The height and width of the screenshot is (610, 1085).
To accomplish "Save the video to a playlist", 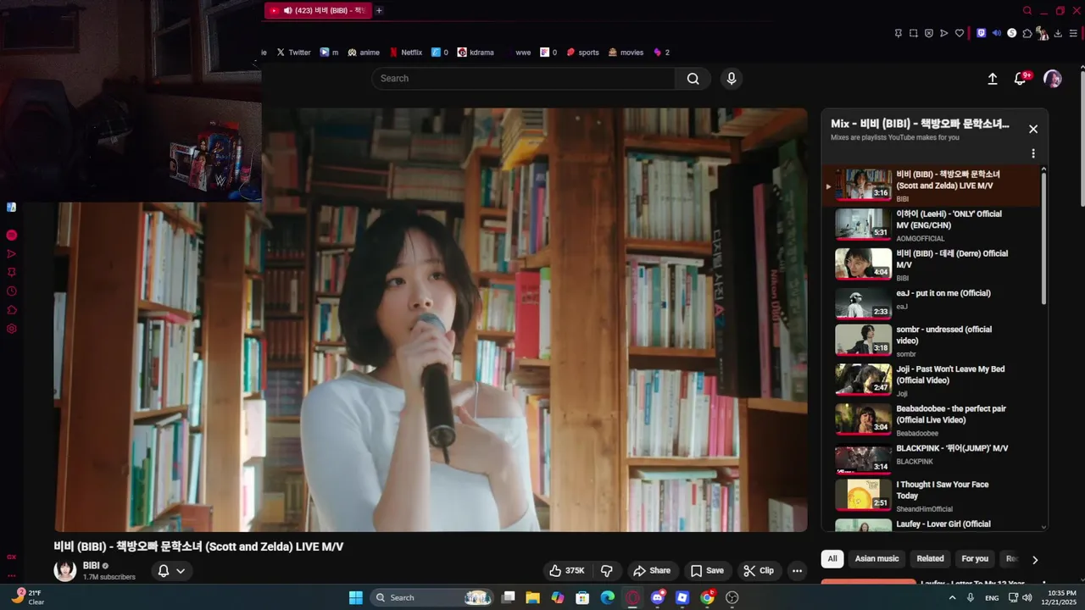I will [707, 571].
